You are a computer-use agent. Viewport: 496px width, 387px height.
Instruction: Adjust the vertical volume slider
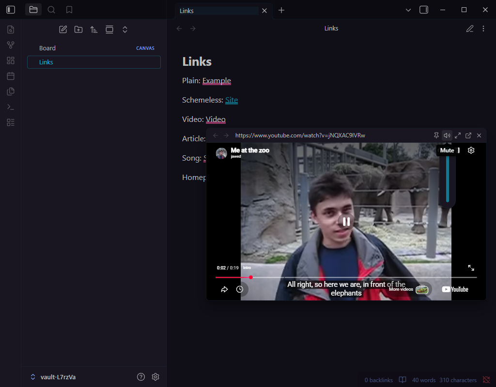coord(447,179)
